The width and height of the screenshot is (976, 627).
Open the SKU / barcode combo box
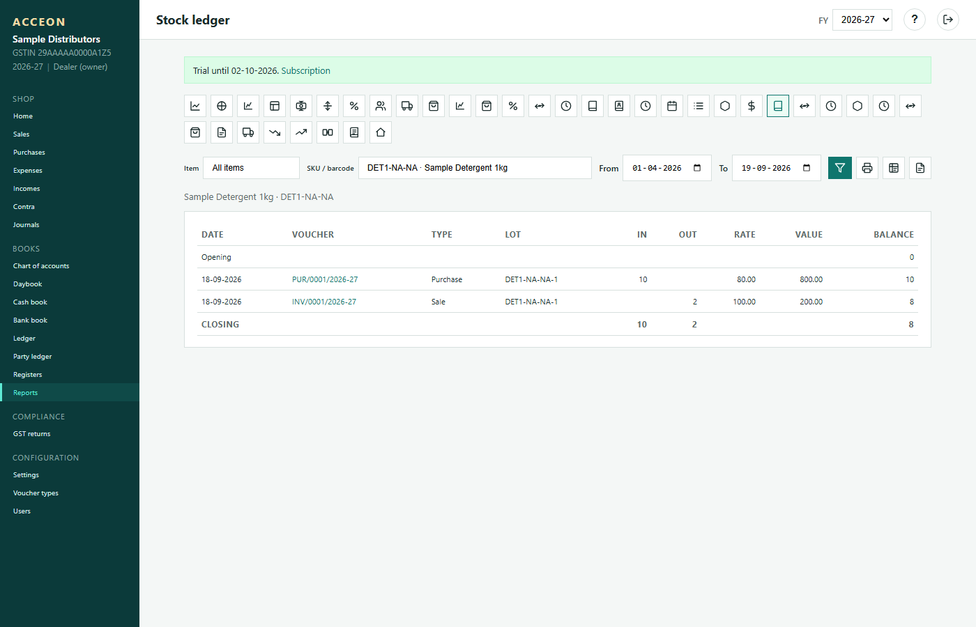[475, 168]
